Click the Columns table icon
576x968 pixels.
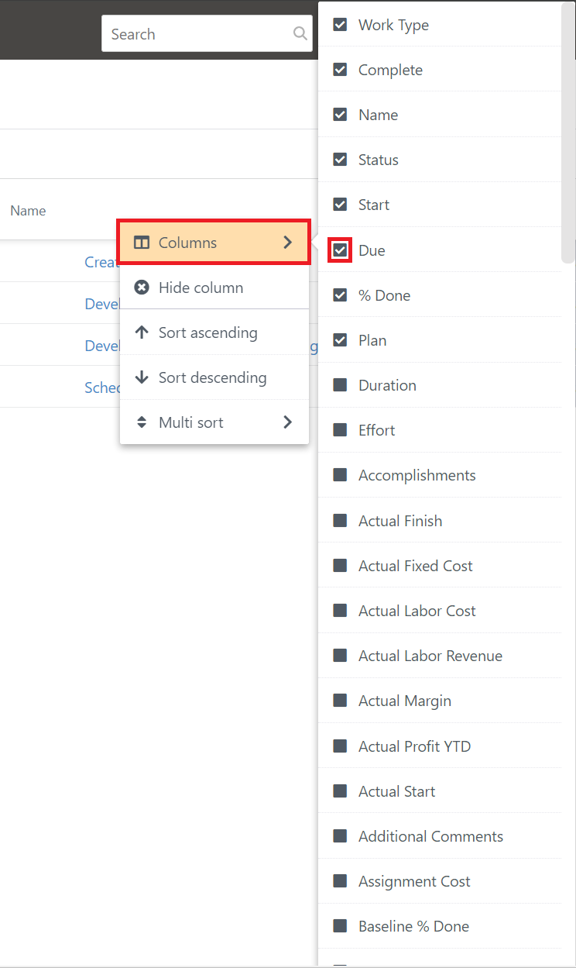pos(142,243)
